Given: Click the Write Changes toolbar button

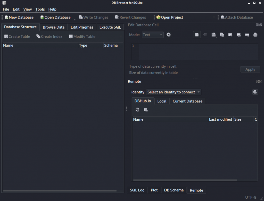Looking at the screenshot, I should point(93,17).
